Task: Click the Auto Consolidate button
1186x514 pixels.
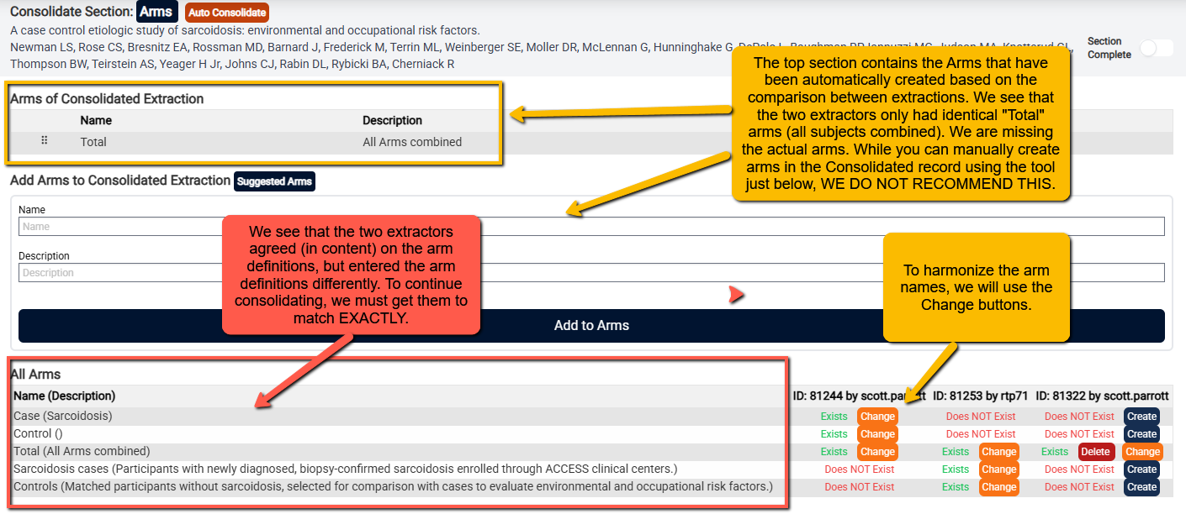Action: tap(226, 13)
